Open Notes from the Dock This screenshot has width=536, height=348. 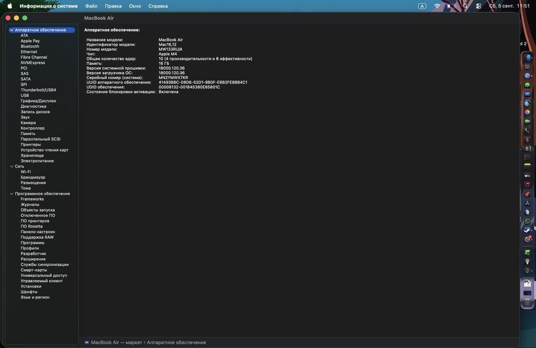point(527,166)
